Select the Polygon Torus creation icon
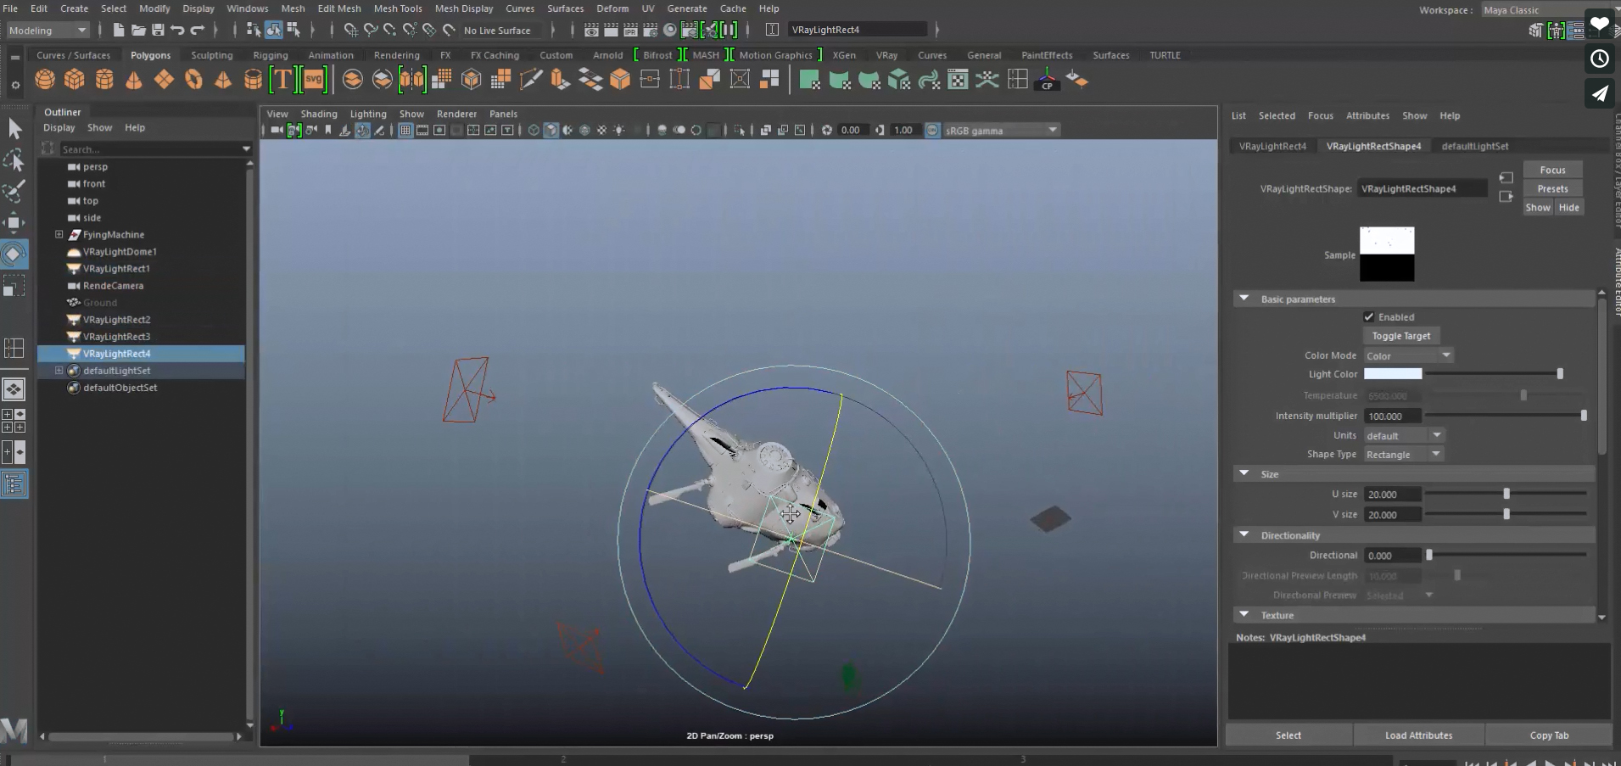The height and width of the screenshot is (766, 1621). pos(193,79)
